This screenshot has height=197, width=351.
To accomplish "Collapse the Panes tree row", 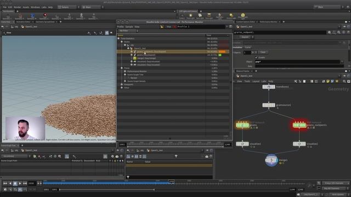I will 122,68.
